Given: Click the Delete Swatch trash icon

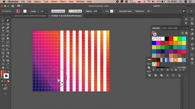Looking at the screenshot, I should point(184,70).
